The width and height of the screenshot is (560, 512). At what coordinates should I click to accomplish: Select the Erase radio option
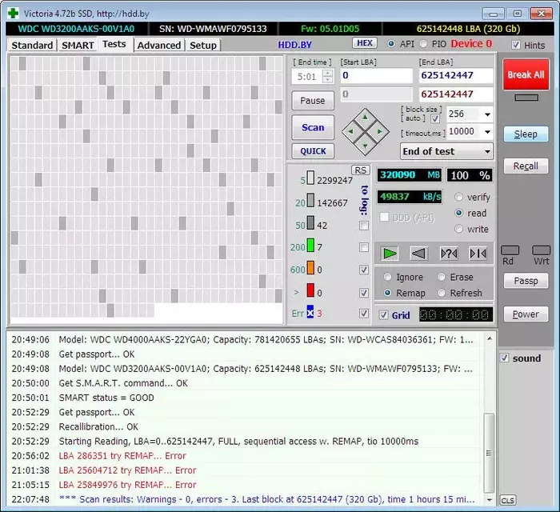point(442,277)
